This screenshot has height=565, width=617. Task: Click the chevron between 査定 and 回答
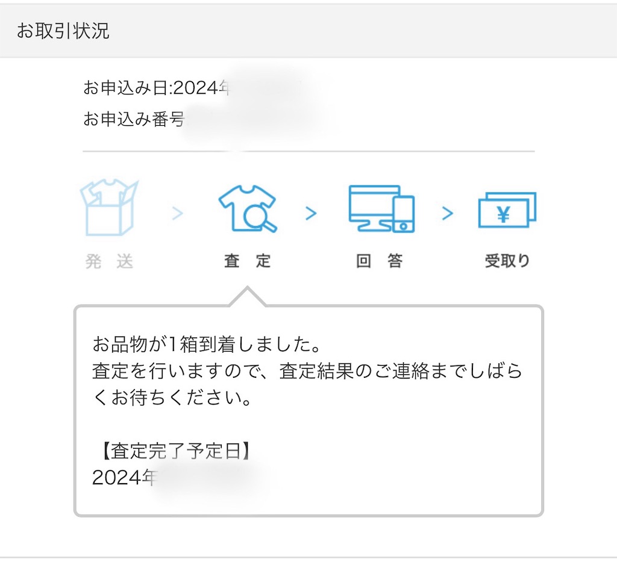(312, 214)
